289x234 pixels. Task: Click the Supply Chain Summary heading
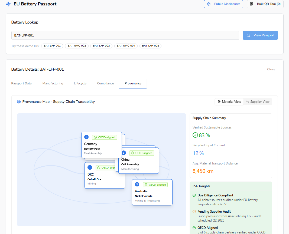pyautogui.click(x=209, y=118)
